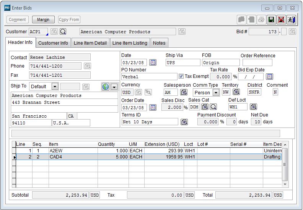
Task: Click the Margin button
Action: (43, 19)
